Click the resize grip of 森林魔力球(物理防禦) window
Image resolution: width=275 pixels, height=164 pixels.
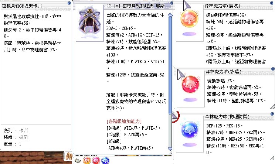pos(272,157)
